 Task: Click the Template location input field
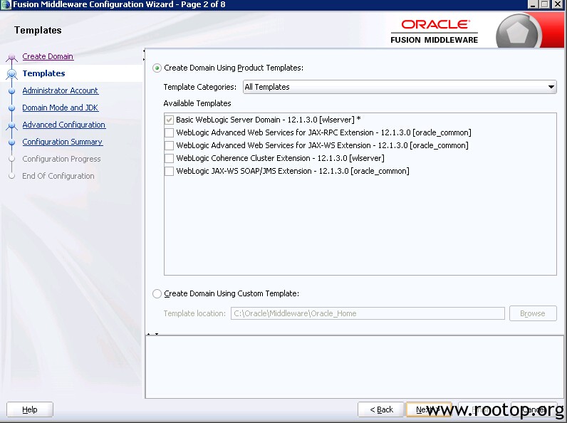[368, 313]
